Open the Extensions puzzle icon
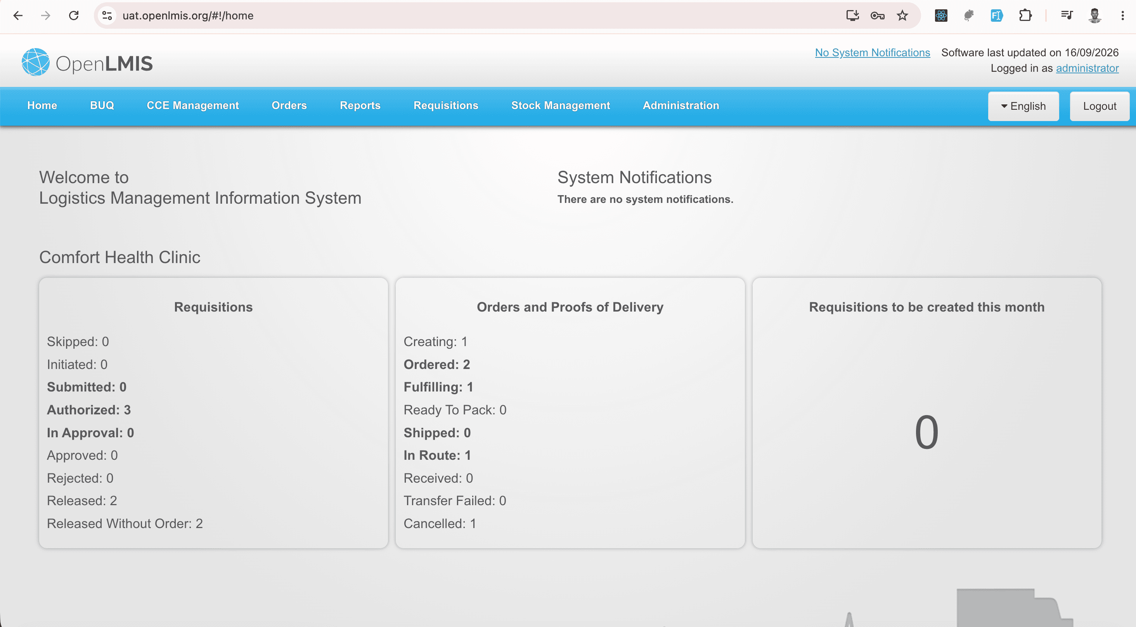Screen dimensions: 1136x627 point(1025,16)
